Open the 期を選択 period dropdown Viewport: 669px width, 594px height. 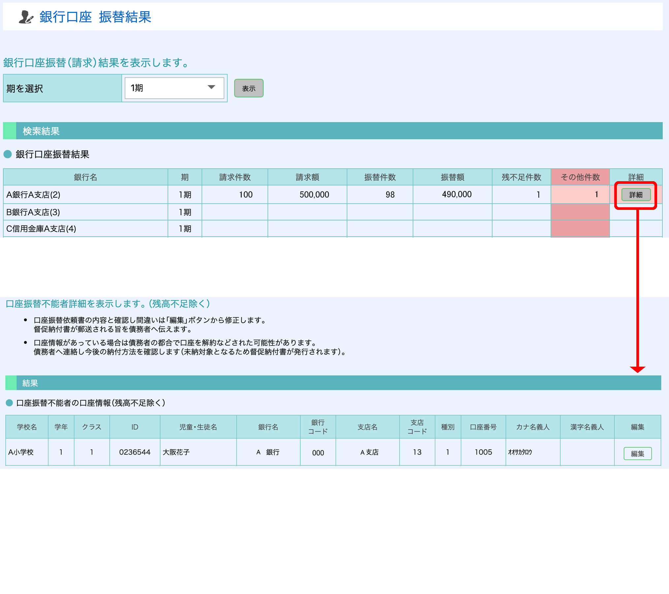[174, 88]
